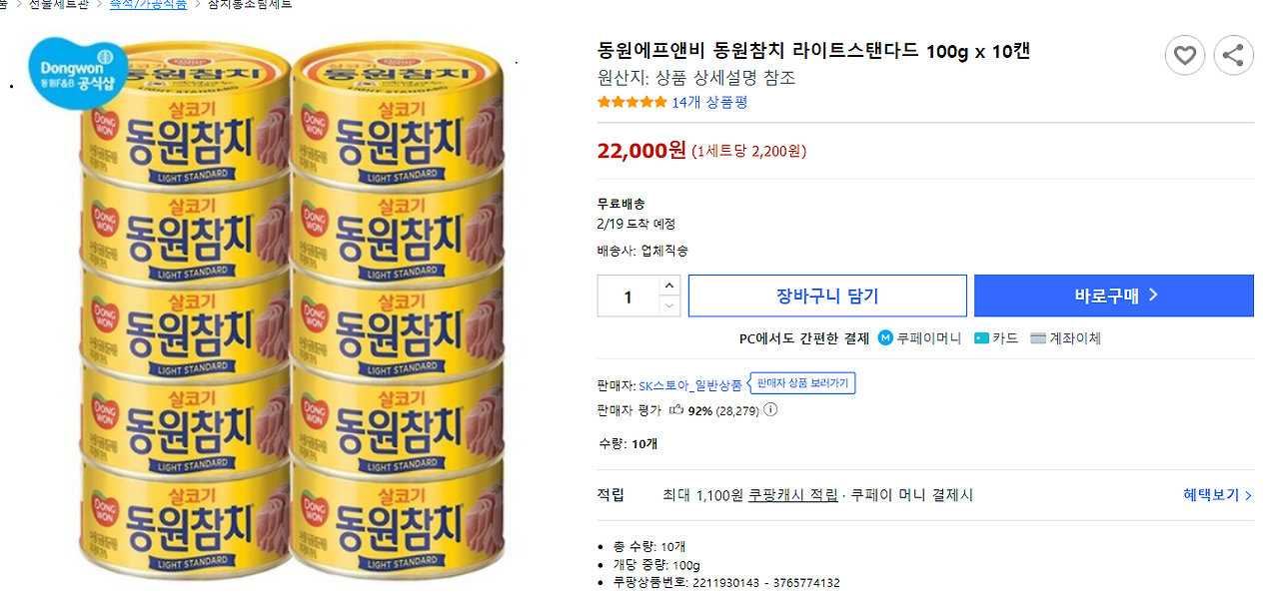Open the 14개 상품평 reviews link
The height and width of the screenshot is (609, 1279).
pos(710,101)
